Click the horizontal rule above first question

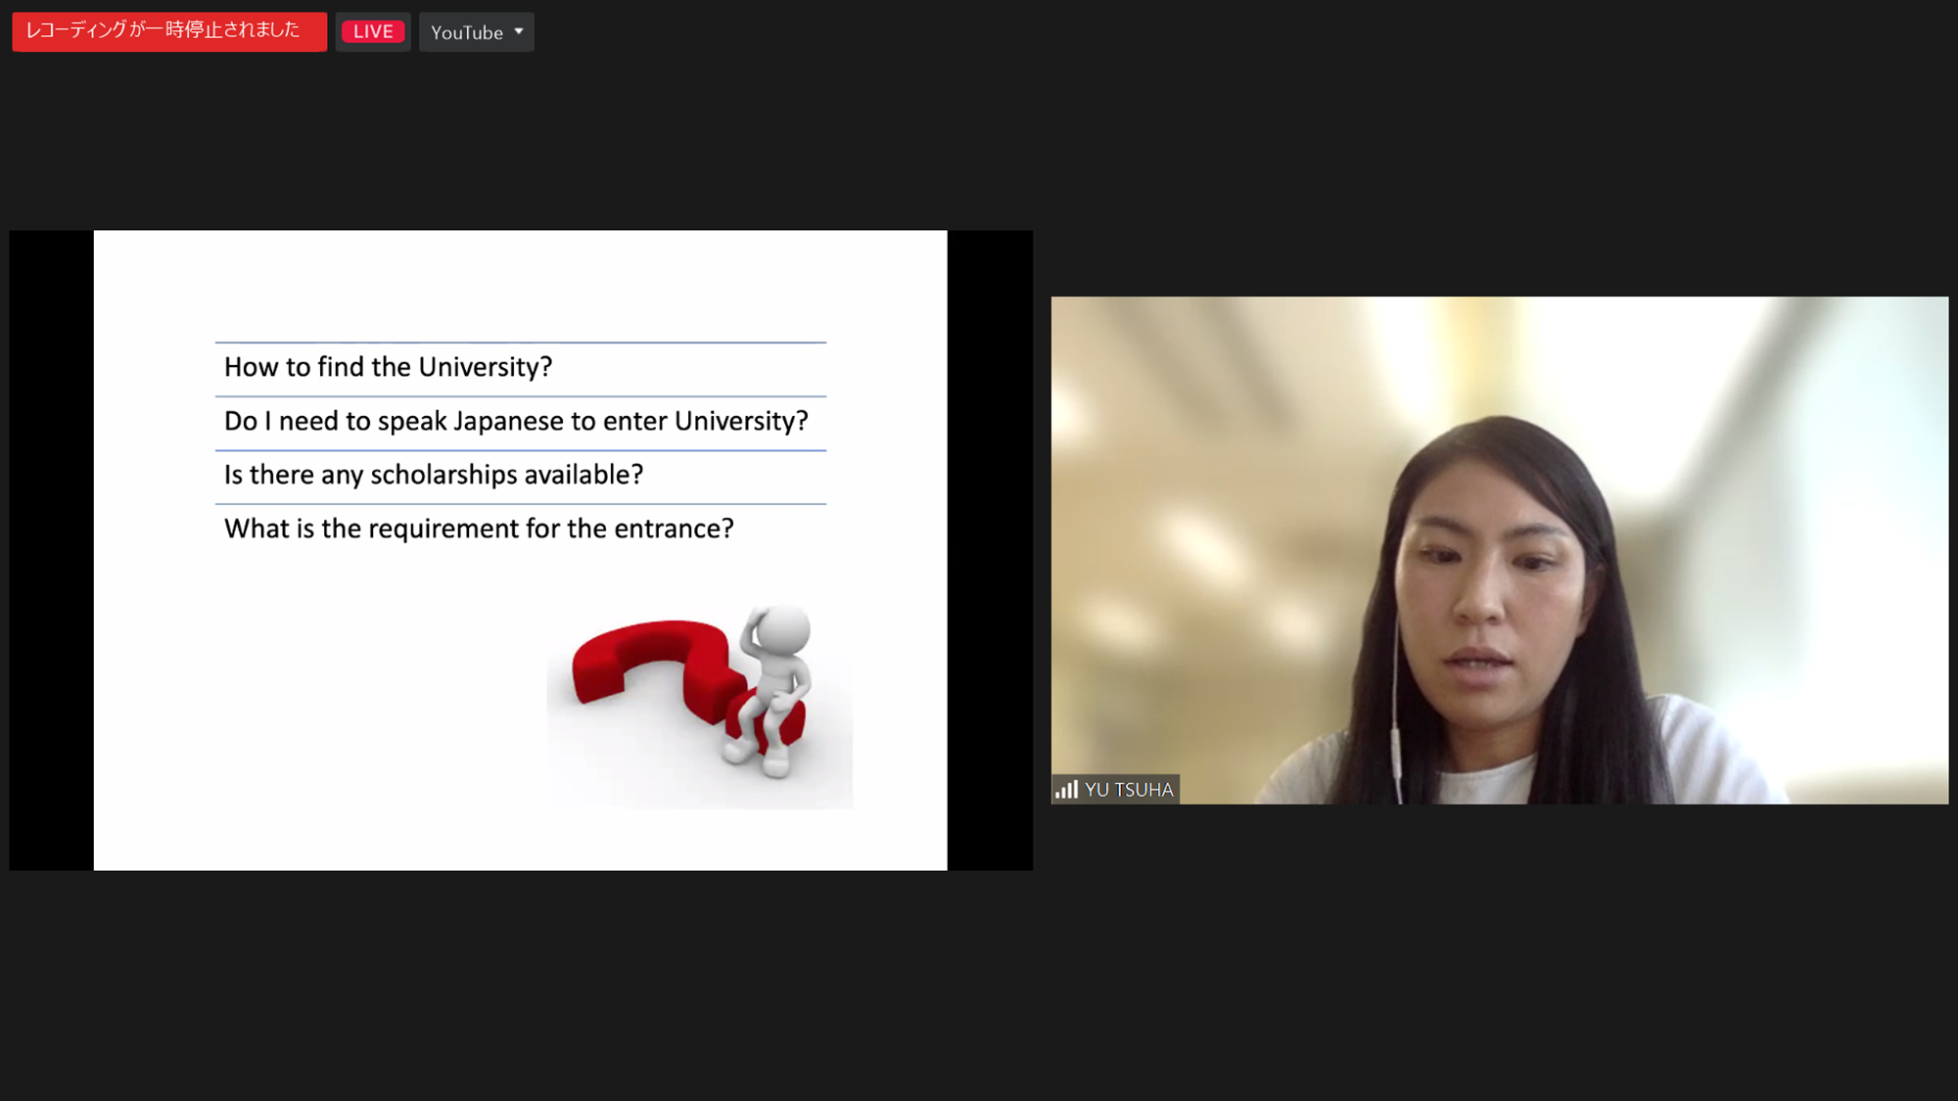520,343
